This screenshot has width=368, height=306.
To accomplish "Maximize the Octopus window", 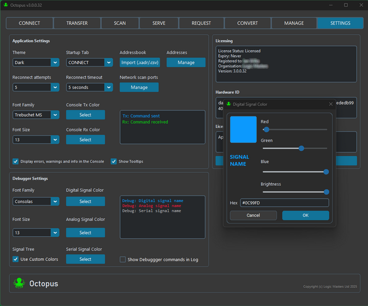I will (x=346, y=5).
